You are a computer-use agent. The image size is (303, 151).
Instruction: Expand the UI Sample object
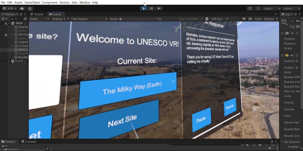click(x=12, y=46)
